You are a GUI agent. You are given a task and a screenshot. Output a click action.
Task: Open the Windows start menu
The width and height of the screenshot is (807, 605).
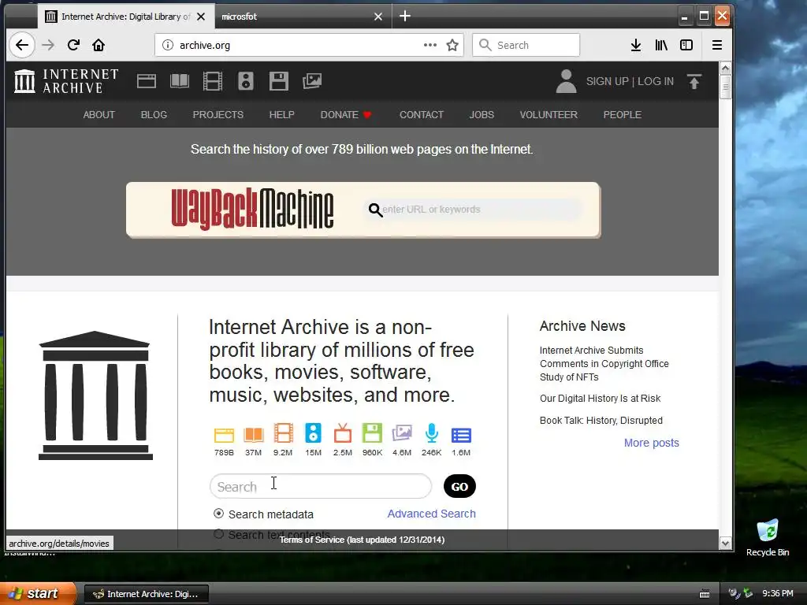[x=38, y=593]
